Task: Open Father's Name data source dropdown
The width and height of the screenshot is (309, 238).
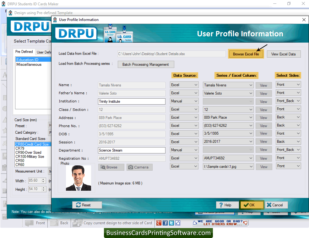Action: pos(184,93)
